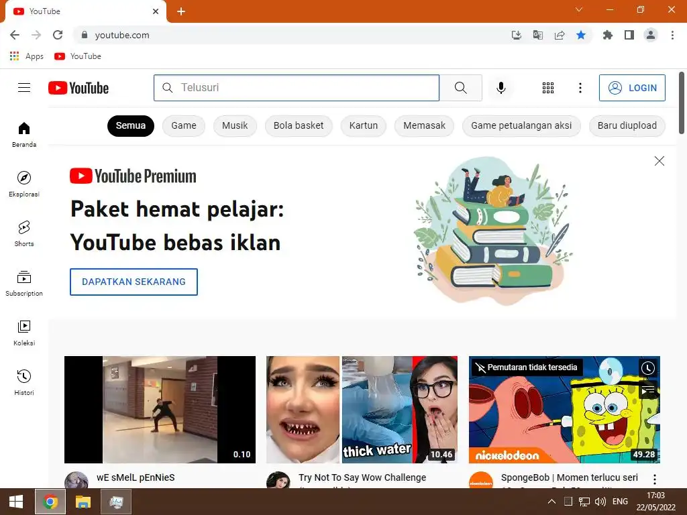
Task: Click the address bar URL youtube.com
Action: (x=122, y=35)
